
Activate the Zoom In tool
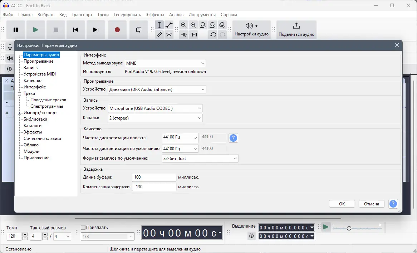pos(183,25)
